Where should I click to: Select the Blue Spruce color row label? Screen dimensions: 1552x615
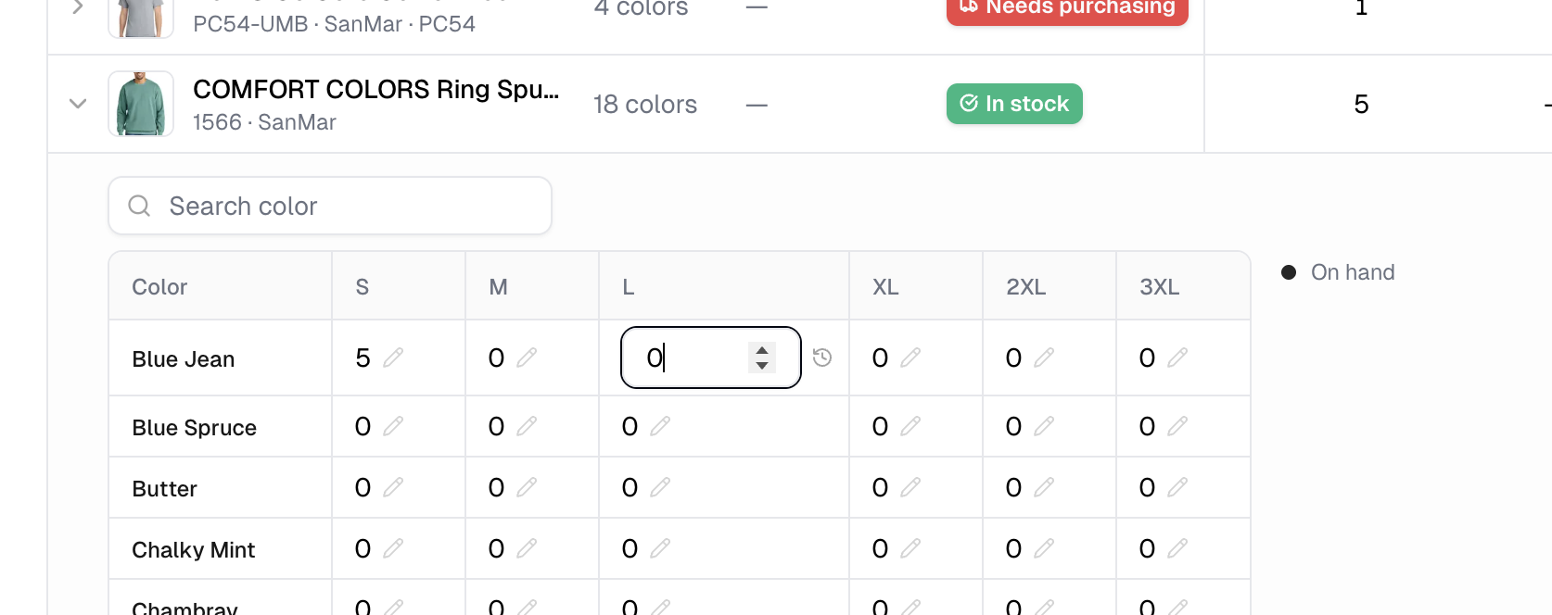pyautogui.click(x=195, y=428)
